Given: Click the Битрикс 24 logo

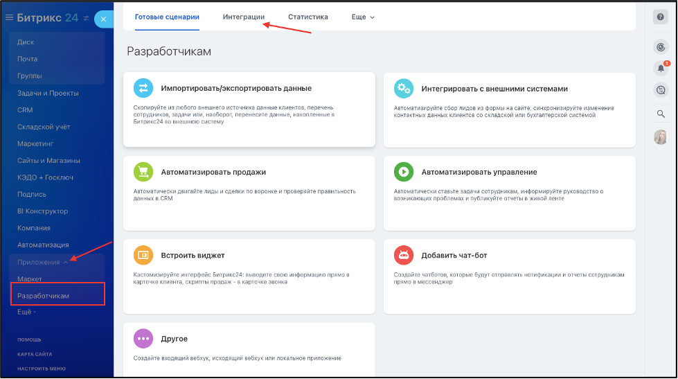Looking at the screenshot, I should [x=48, y=18].
